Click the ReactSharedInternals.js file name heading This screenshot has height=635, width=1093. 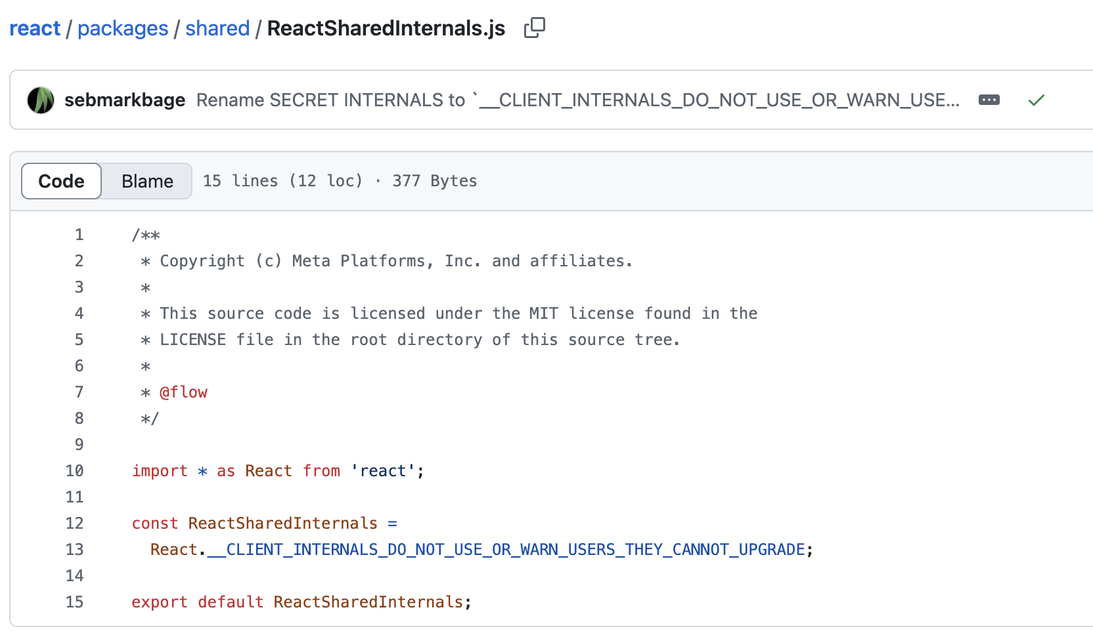[x=386, y=28]
